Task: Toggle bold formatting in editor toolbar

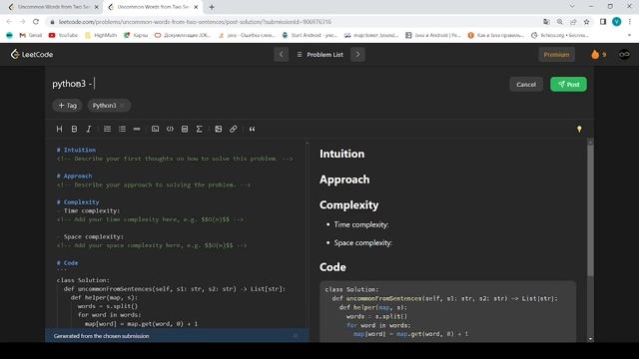Action: [74, 129]
